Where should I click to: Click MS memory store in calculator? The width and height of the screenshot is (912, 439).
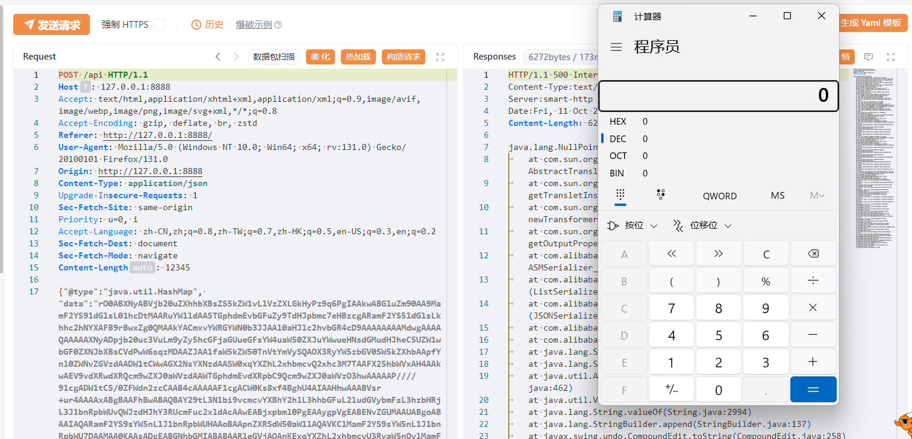tap(777, 196)
